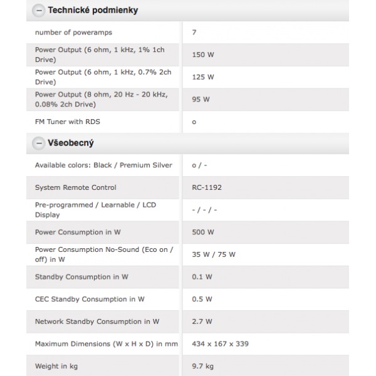
Task: Select the CEC Standby Consumption label
Action: coord(90,299)
